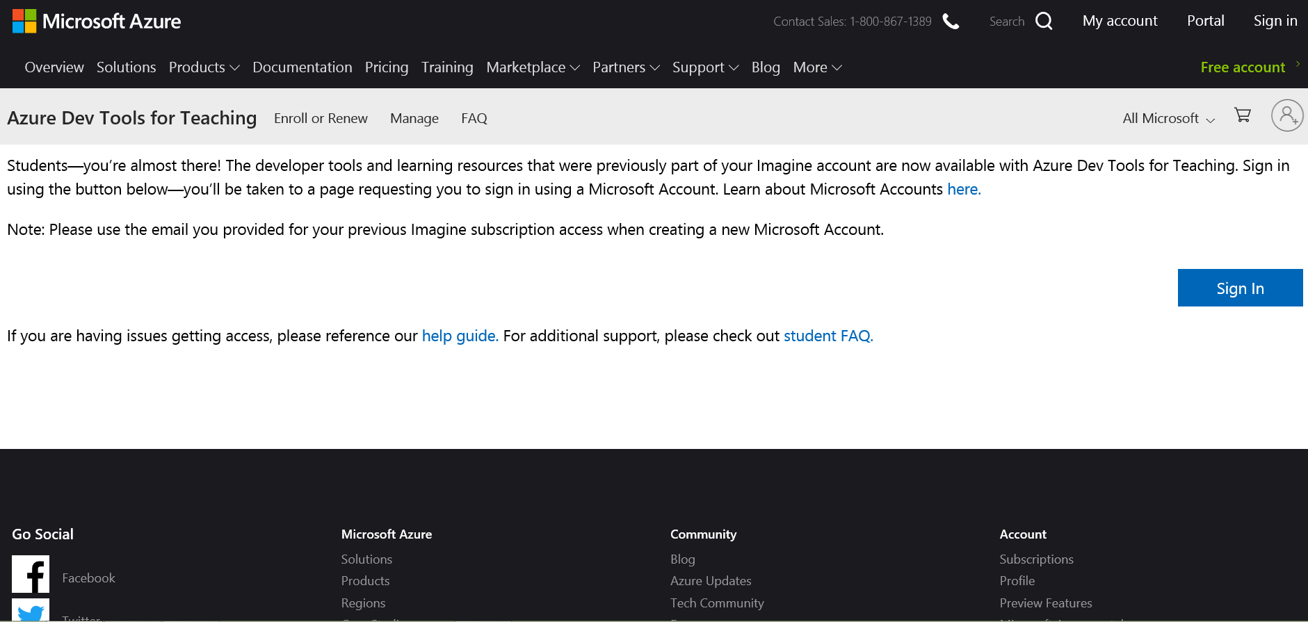Expand the More menu in navigation
This screenshot has height=622, width=1308.
817,67
